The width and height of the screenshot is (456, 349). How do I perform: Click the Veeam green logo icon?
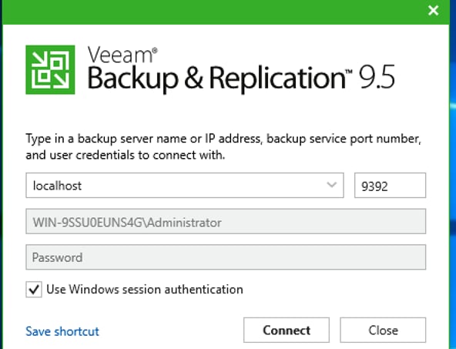pyautogui.click(x=50, y=70)
